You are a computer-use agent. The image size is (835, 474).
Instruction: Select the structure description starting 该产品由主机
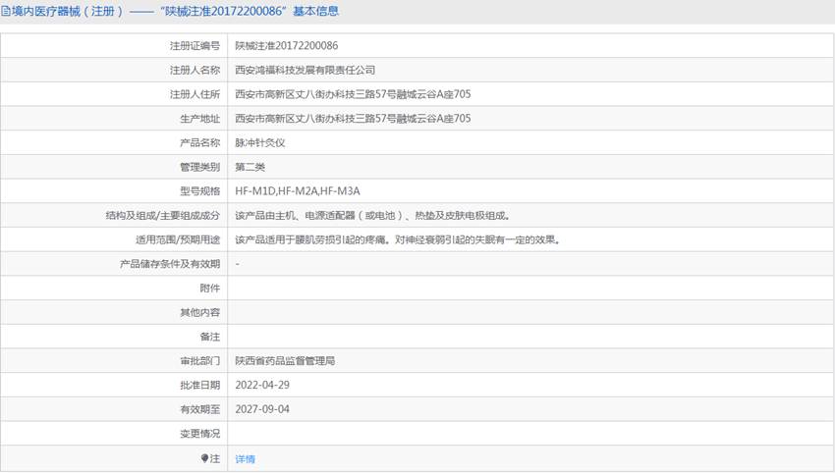click(372, 216)
